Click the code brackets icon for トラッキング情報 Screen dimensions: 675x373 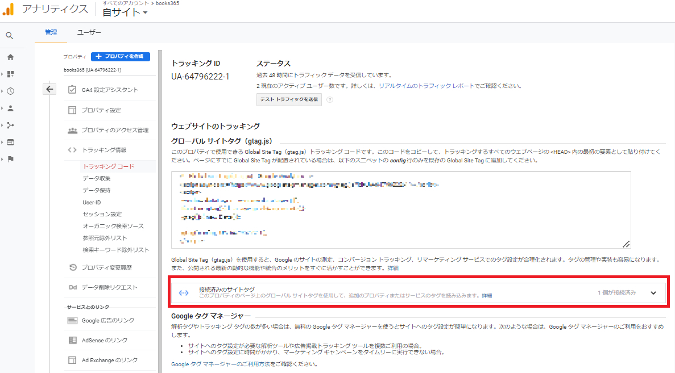(x=72, y=150)
